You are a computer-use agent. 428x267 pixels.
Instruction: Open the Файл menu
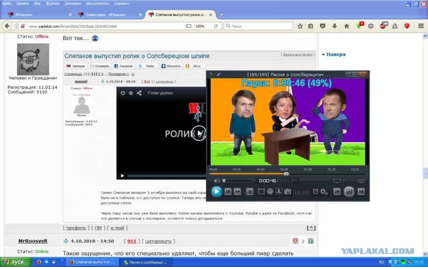pyautogui.click(x=7, y=4)
